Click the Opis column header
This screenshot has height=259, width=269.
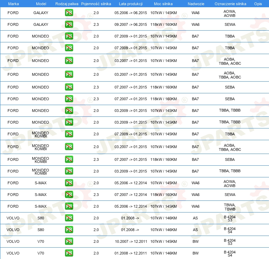[258, 4]
